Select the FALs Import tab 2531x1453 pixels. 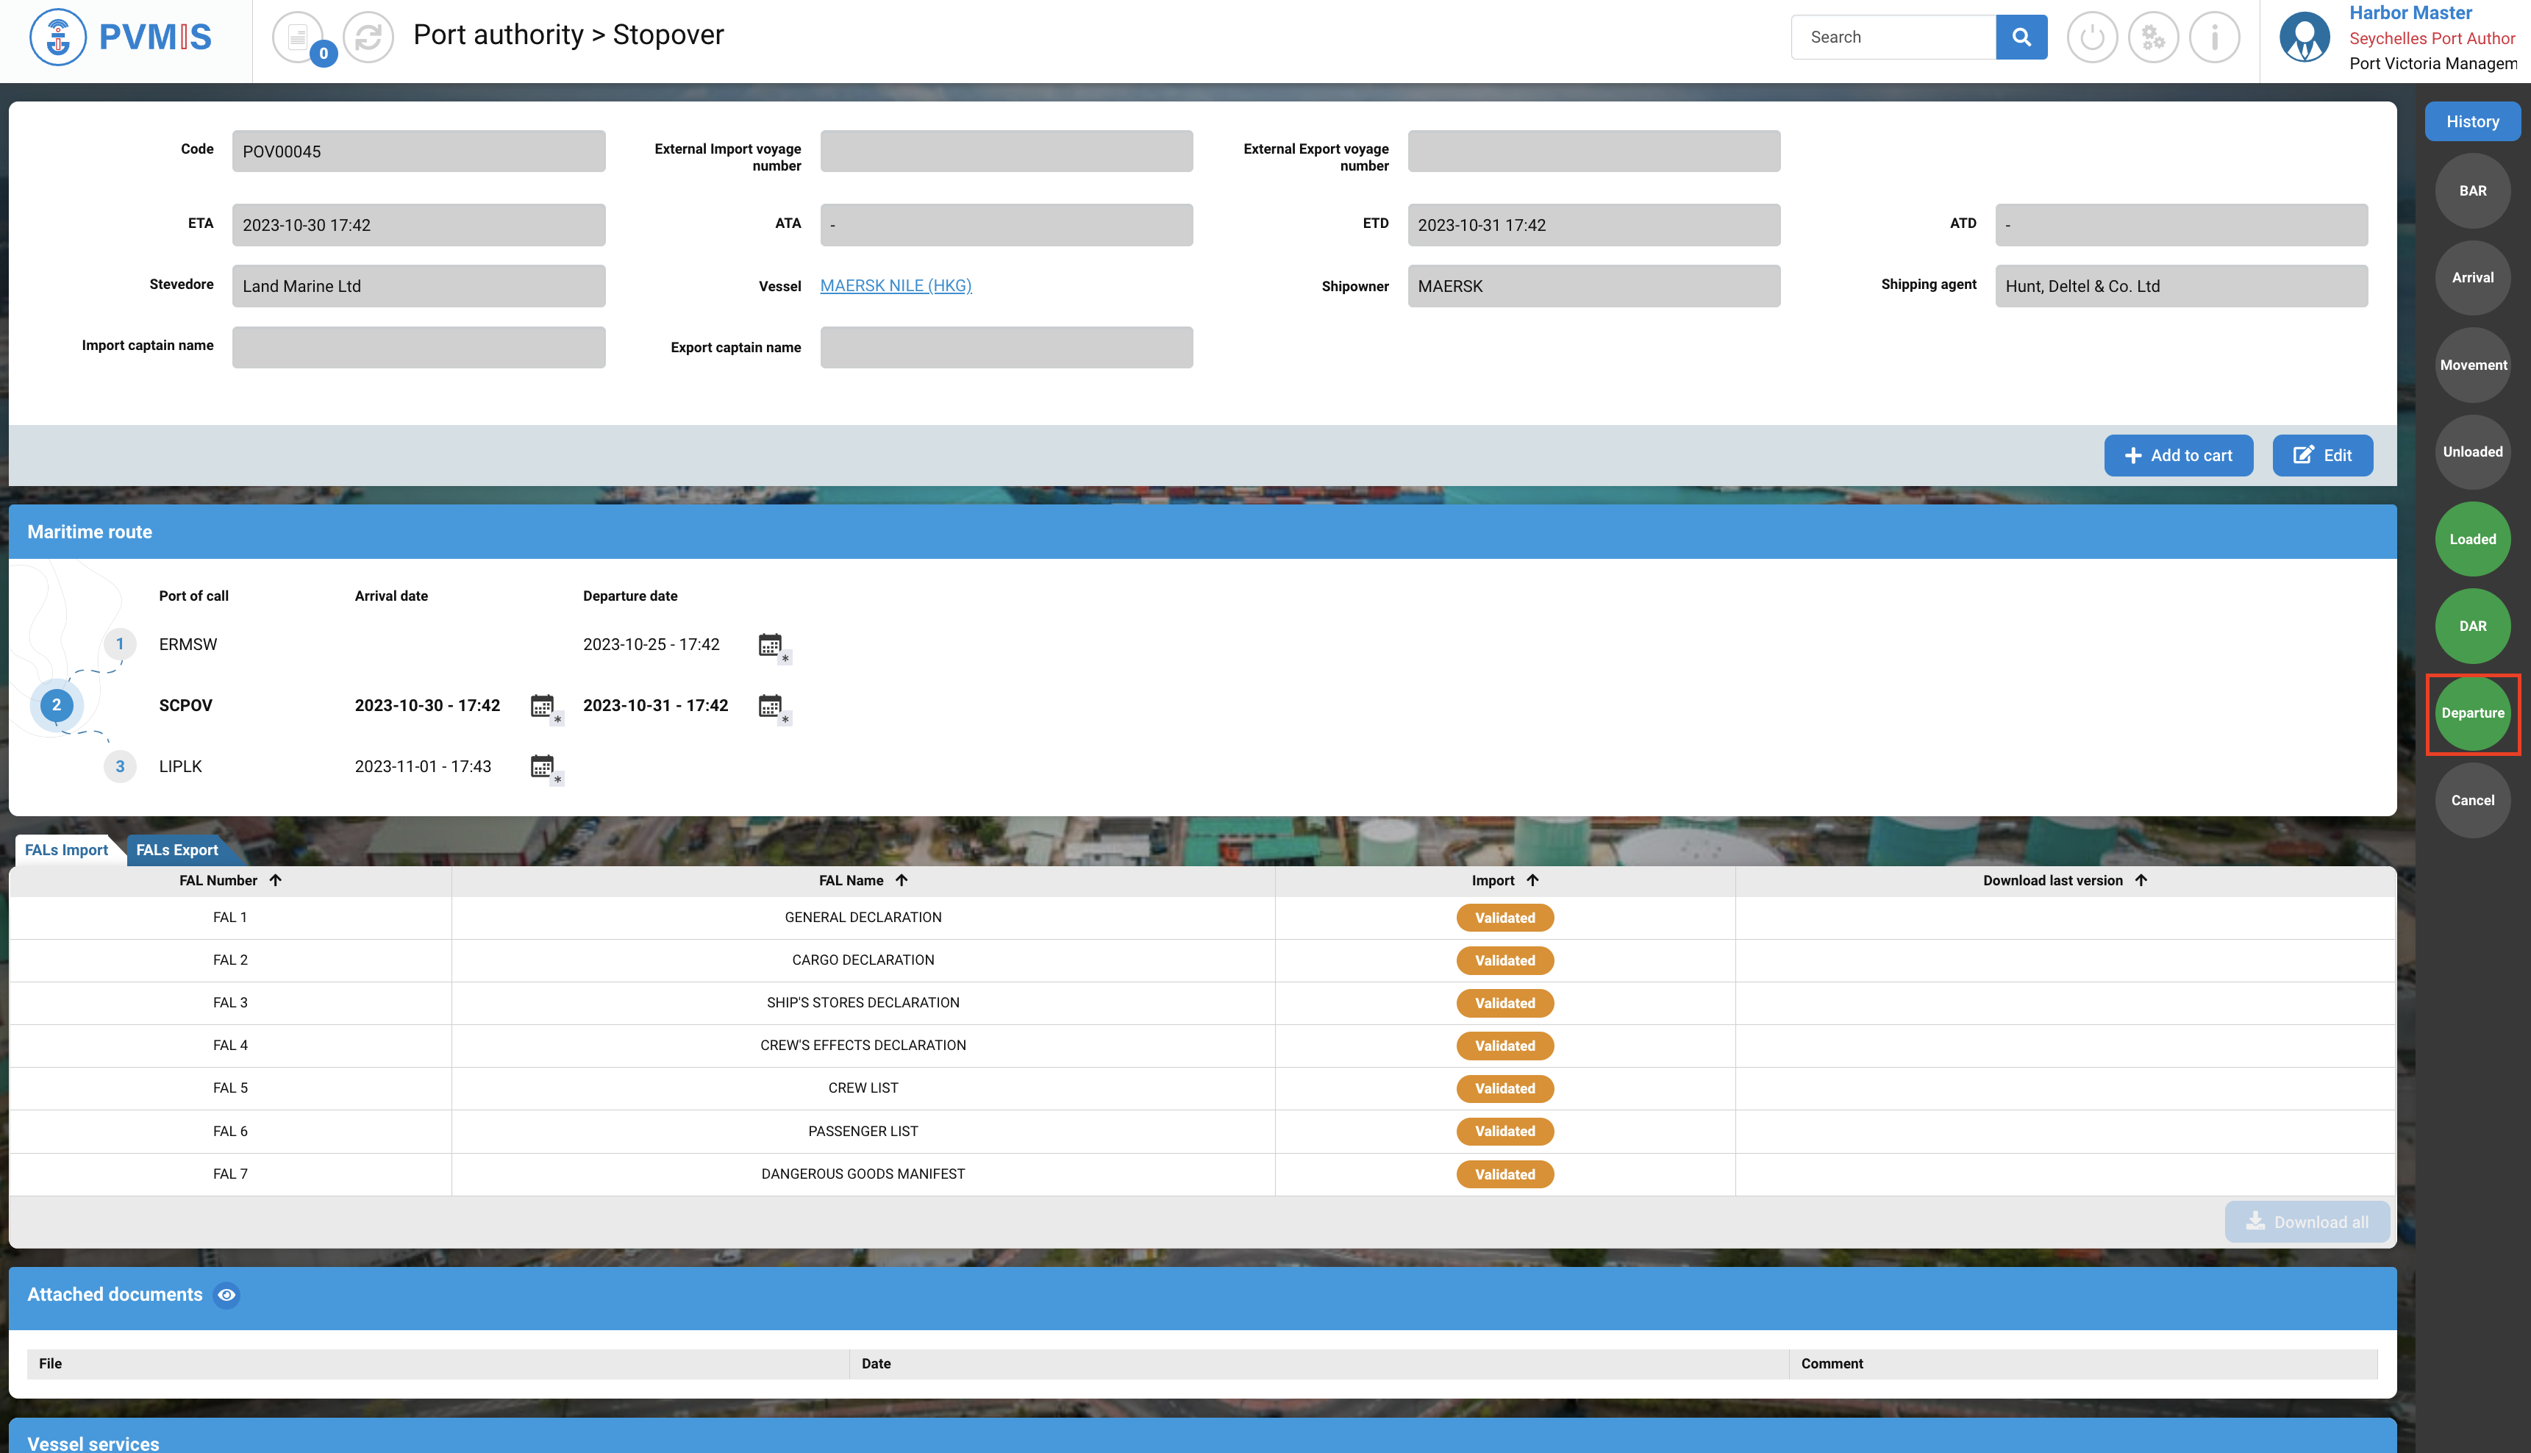point(66,849)
